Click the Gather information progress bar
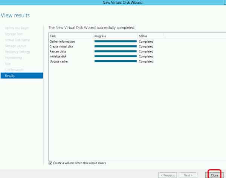 (x=116, y=41)
